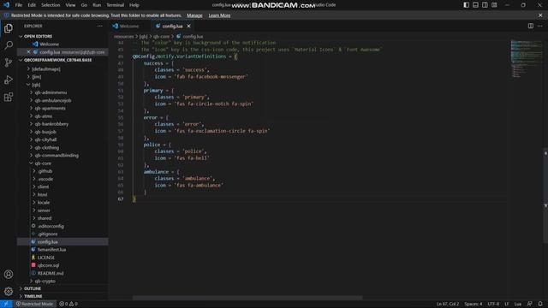
Task: Close the config.lua editor tab
Action: [x=188, y=27]
